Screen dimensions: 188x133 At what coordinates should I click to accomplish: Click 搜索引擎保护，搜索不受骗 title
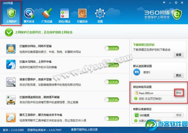pos(36,79)
